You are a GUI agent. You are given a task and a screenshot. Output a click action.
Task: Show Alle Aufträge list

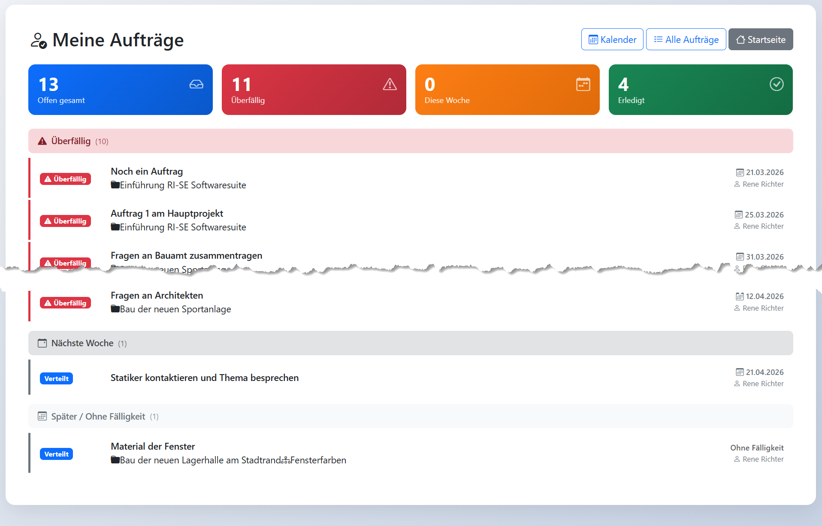tap(686, 39)
